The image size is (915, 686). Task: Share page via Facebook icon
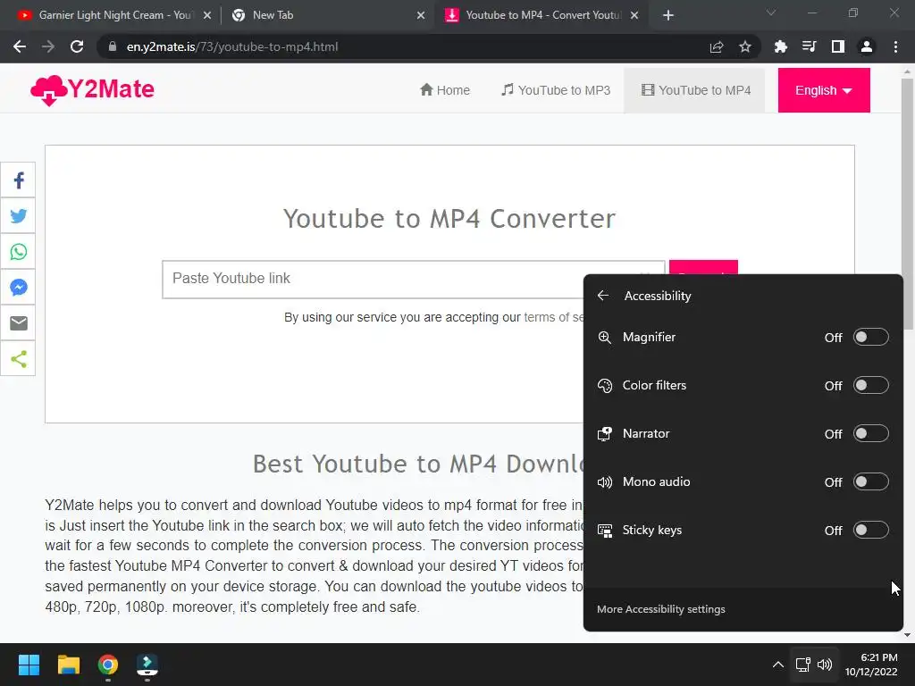(18, 180)
